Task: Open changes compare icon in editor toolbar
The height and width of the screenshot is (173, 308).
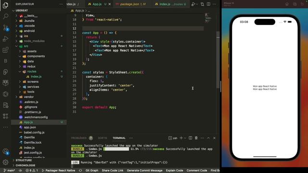Action: (202, 4)
